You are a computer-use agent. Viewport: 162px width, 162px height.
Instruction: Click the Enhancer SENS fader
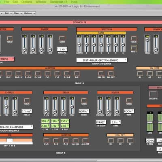click(147, 43)
